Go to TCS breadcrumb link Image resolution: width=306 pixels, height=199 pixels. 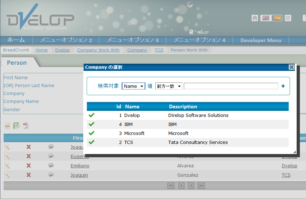[x=159, y=50]
